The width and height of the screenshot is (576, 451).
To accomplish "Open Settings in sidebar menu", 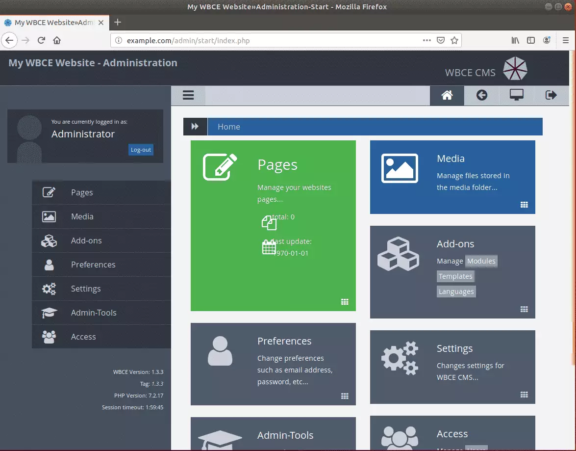I will click(x=101, y=289).
